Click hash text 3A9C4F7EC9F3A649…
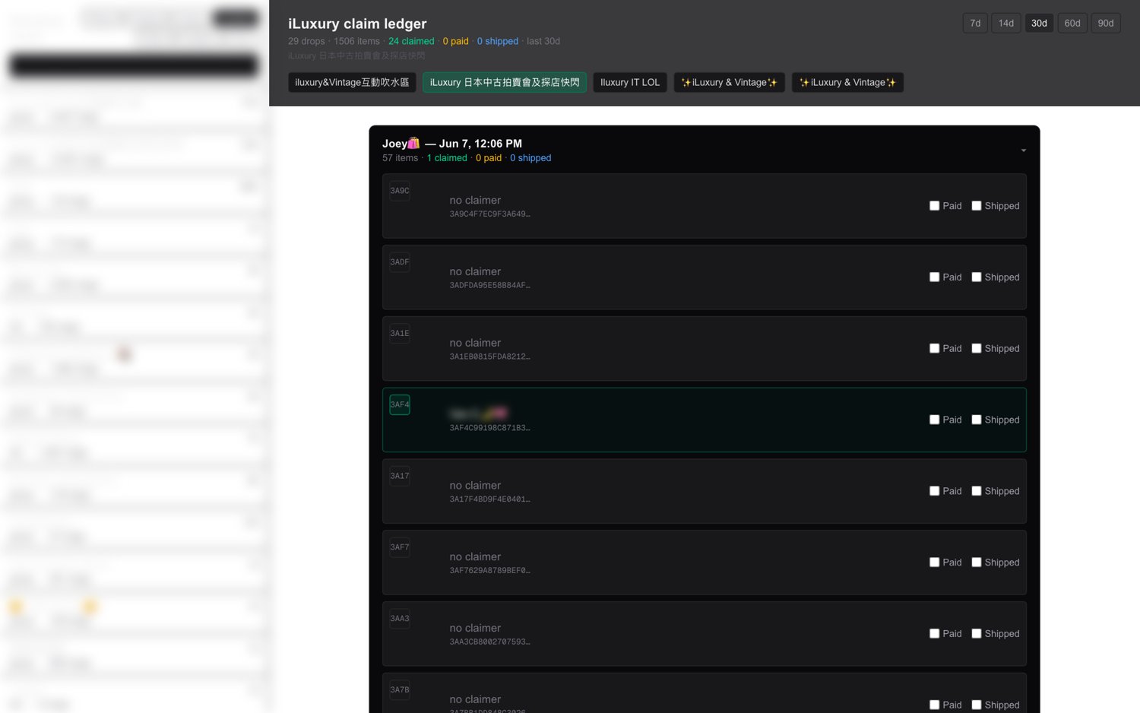 point(489,214)
